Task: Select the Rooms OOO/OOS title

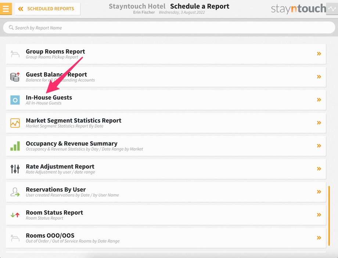Action: [x=50, y=236]
